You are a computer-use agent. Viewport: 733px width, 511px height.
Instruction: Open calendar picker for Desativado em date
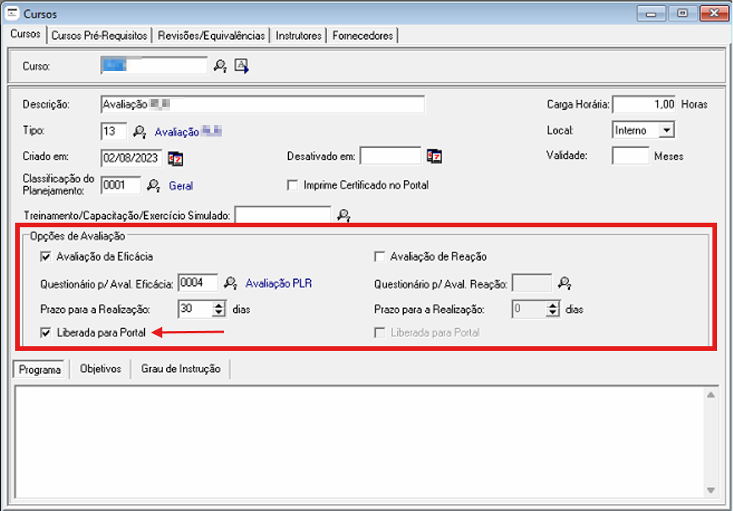(x=434, y=156)
